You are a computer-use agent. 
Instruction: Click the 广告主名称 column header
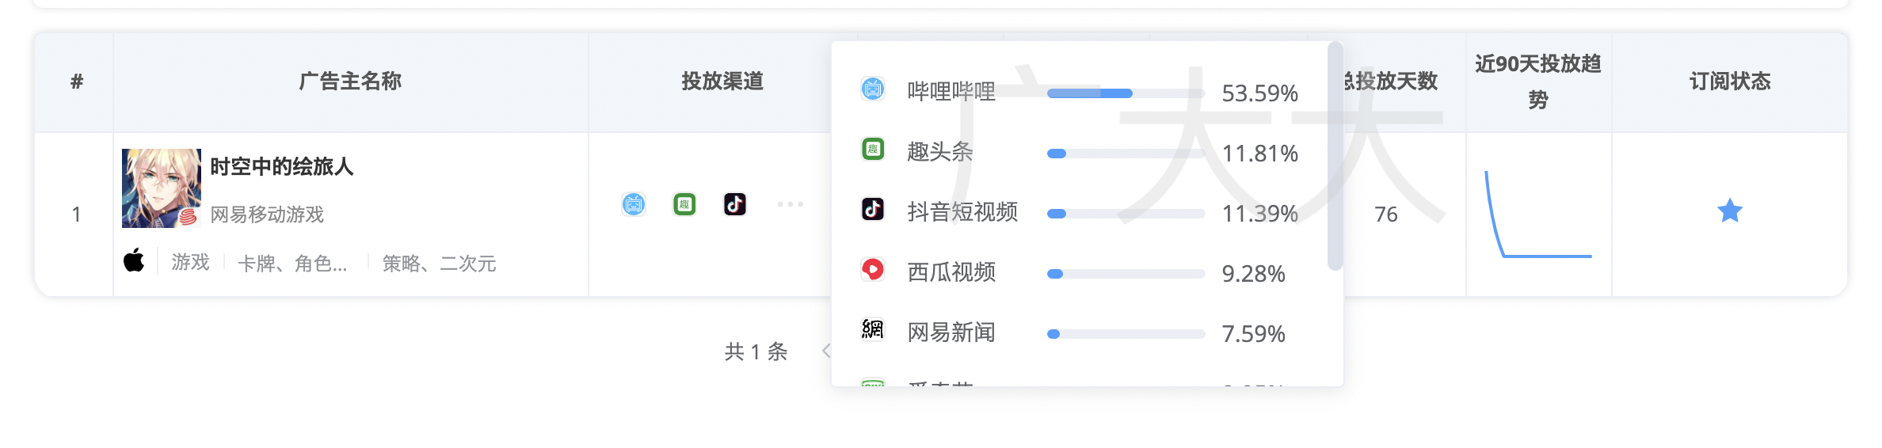[x=350, y=82]
